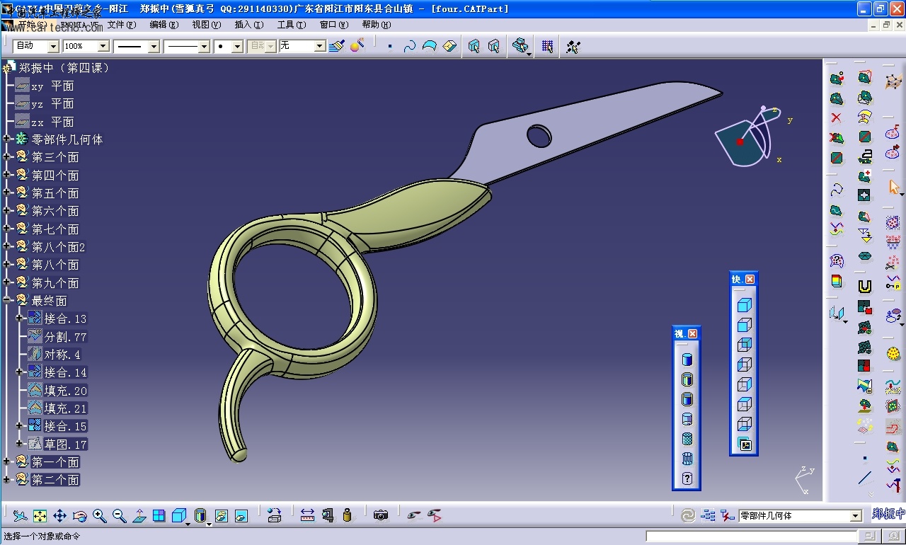The width and height of the screenshot is (906, 545).
Task: Click the Hide/Show icon in bottom toolbar
Action: (415, 515)
